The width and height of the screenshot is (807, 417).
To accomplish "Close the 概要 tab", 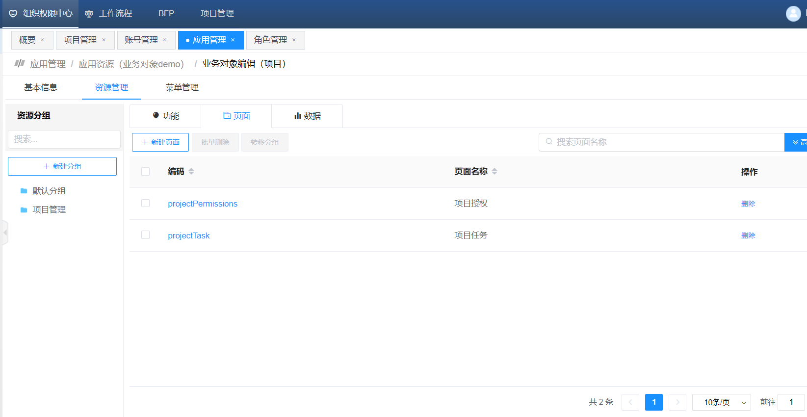I will coord(43,40).
